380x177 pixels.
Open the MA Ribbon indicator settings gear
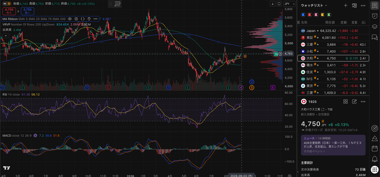[x=76, y=19]
